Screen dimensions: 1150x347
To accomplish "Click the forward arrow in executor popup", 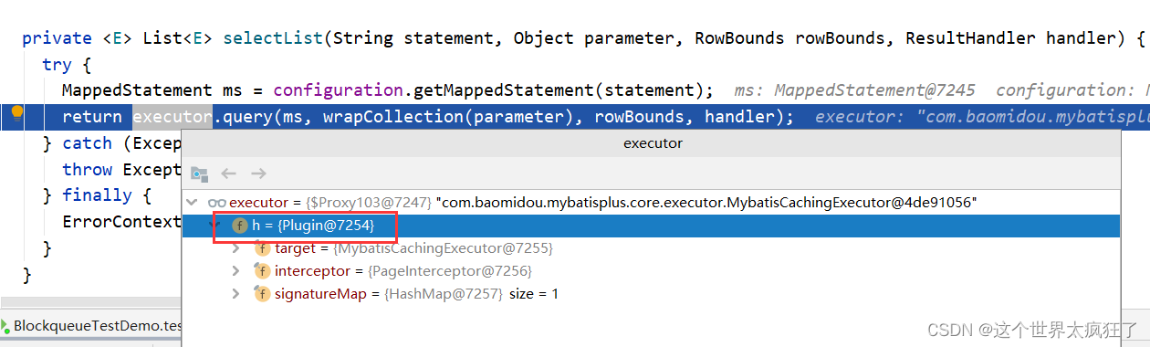I will (x=258, y=173).
